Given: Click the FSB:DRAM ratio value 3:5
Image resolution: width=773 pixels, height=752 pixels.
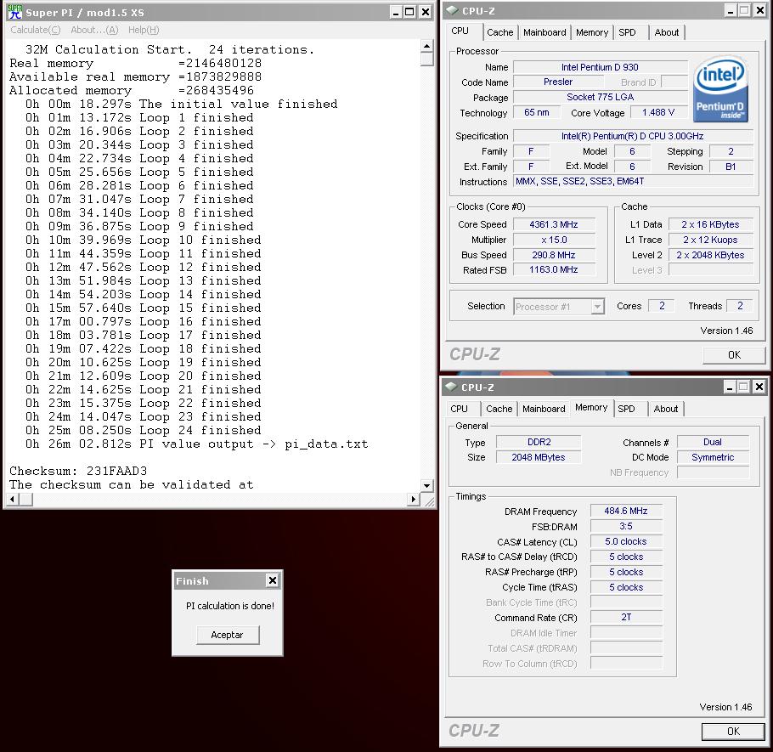Looking at the screenshot, I should tap(626, 527).
